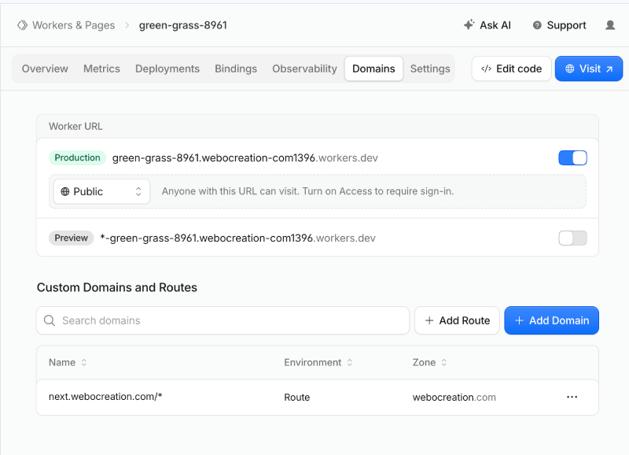Open the Deployments tab
The width and height of the screenshot is (629, 455).
pyautogui.click(x=167, y=68)
